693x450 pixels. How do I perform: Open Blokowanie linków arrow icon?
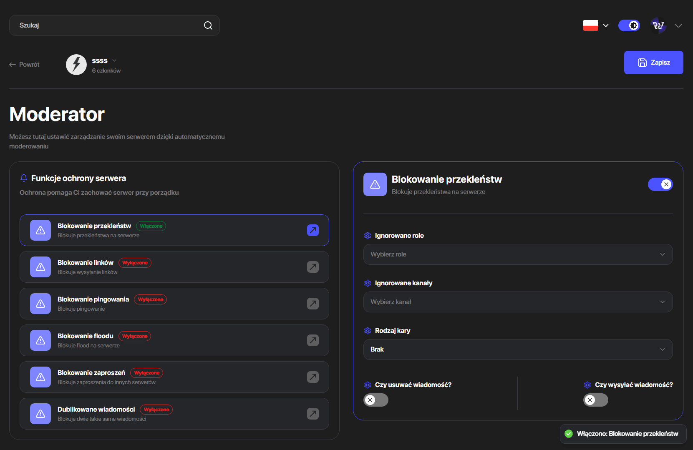coord(313,267)
